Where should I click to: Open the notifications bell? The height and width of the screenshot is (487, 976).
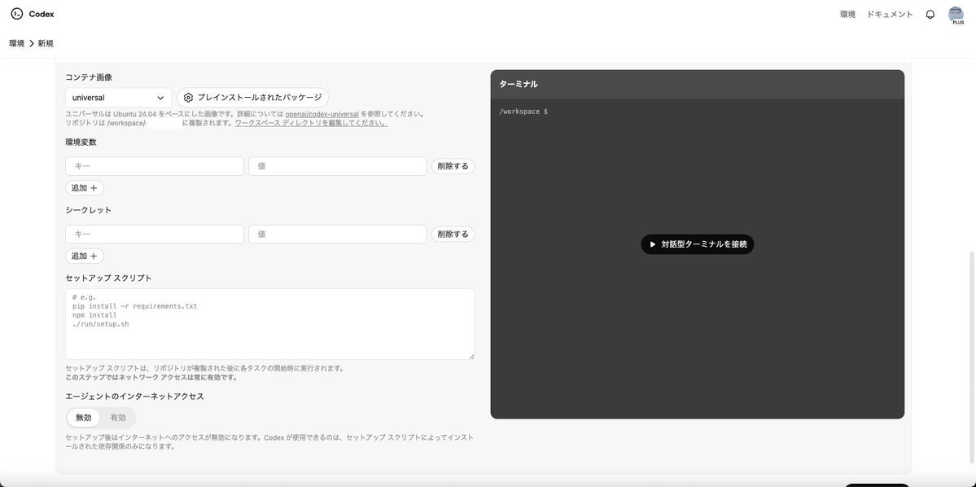click(x=930, y=15)
